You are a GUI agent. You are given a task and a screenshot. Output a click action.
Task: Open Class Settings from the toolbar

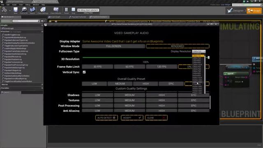point(43,10)
